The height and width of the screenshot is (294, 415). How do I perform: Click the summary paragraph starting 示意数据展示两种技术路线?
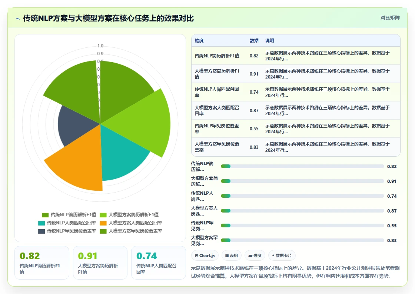click(295, 272)
